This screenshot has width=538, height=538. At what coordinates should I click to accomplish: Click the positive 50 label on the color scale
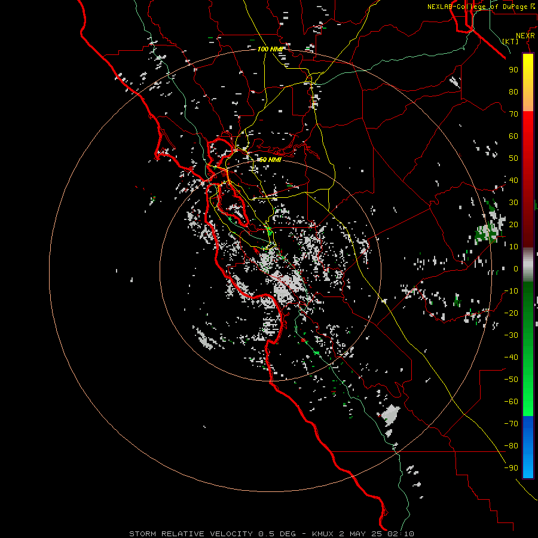(513, 158)
